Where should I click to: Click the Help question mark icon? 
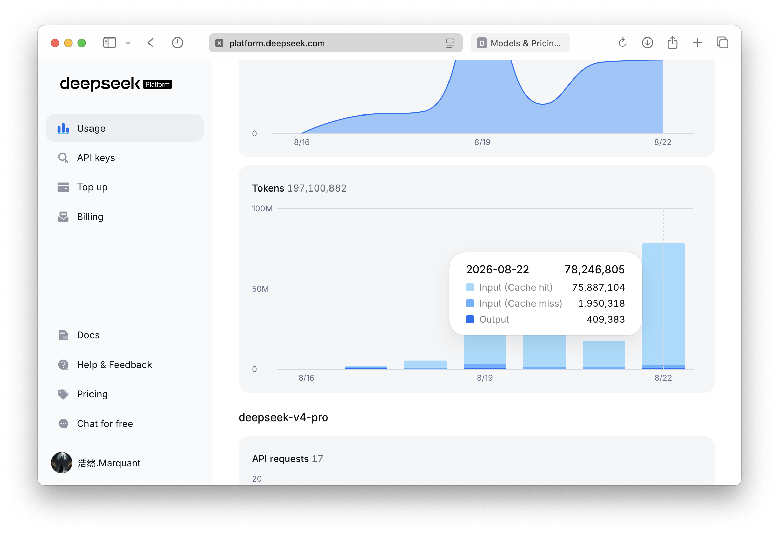point(63,364)
